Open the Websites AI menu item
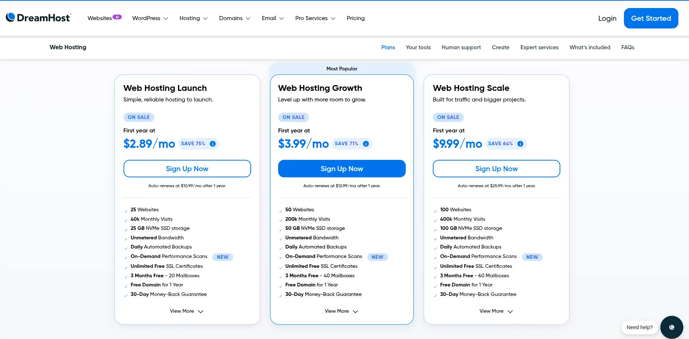 pos(105,18)
